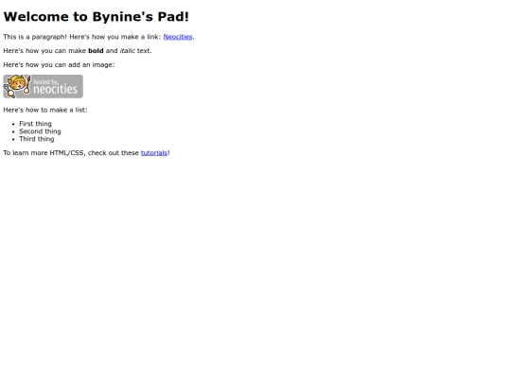Follow the tutorials link
The height and width of the screenshot is (383, 511).
pos(154,153)
